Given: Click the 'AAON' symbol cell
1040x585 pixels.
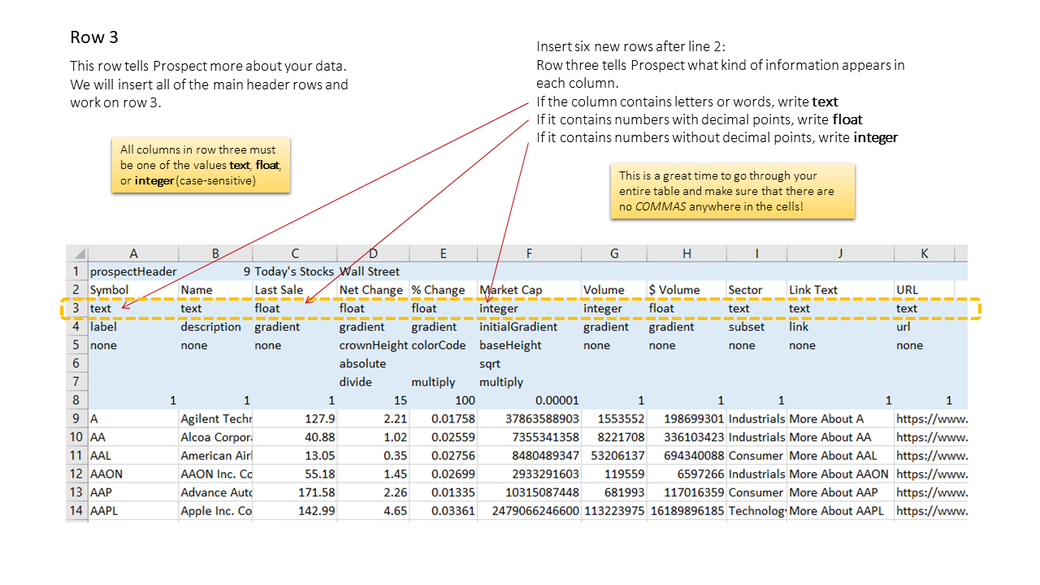Looking at the screenshot, I should coord(133,474).
